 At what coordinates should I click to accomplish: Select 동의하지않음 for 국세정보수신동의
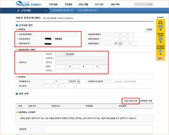click(124, 82)
